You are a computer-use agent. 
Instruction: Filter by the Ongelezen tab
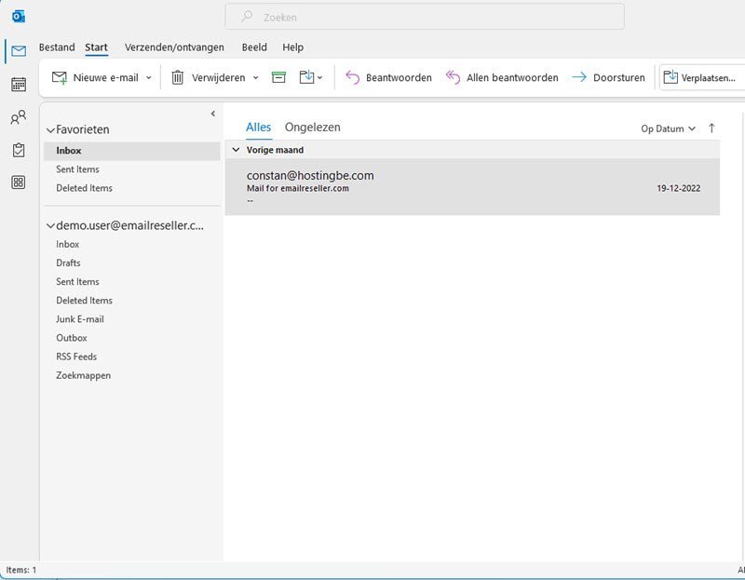313,128
